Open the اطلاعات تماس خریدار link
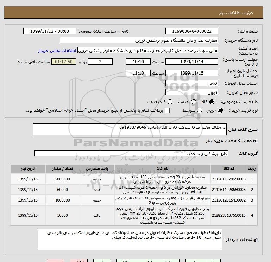This screenshot has width=271, height=262. [57, 51]
